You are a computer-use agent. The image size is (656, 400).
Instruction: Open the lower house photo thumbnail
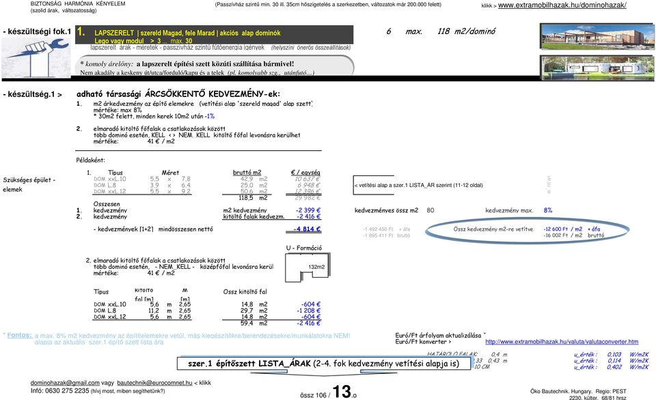(597, 68)
